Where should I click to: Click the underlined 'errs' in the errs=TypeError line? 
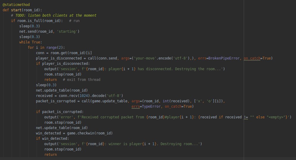(136, 106)
